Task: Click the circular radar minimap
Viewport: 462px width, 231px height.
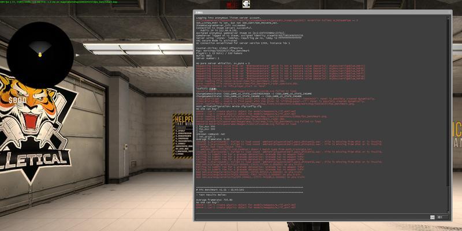Action: [40, 55]
